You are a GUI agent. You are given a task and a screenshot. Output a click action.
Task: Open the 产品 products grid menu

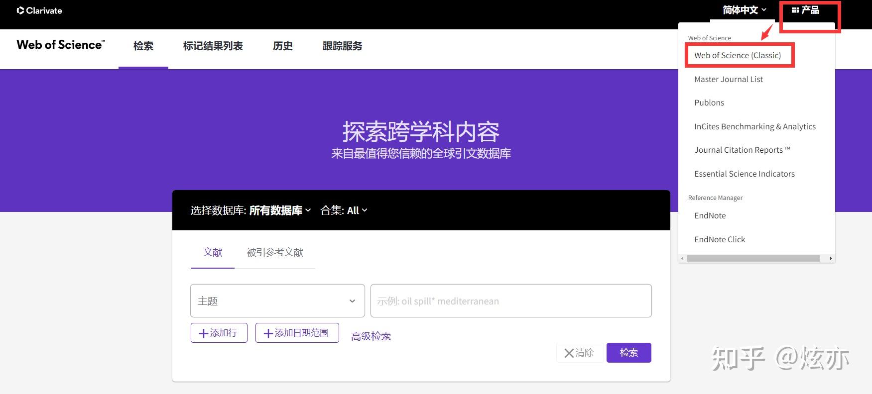coord(805,10)
